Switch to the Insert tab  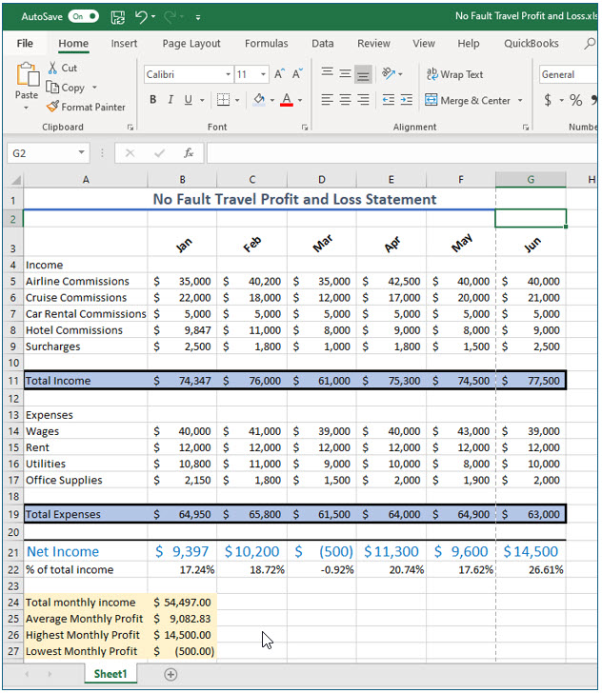124,44
